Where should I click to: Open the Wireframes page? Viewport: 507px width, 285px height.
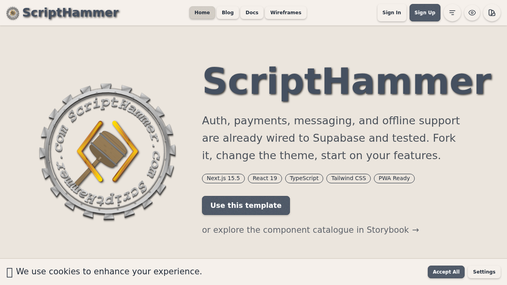point(286,13)
